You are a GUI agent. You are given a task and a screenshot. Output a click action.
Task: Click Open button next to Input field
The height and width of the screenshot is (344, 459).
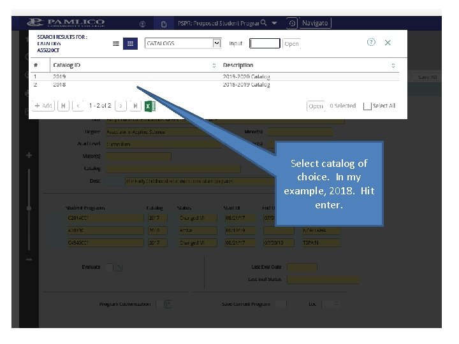pyautogui.click(x=291, y=43)
